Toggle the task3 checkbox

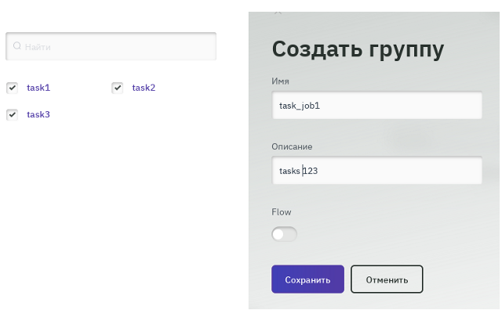point(13,114)
